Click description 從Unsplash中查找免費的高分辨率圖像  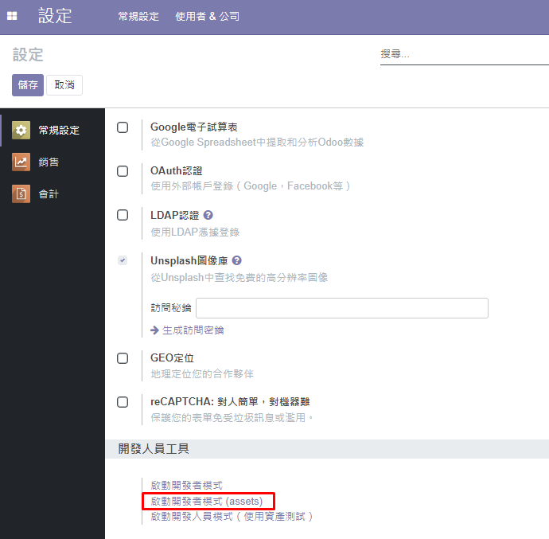click(239, 278)
